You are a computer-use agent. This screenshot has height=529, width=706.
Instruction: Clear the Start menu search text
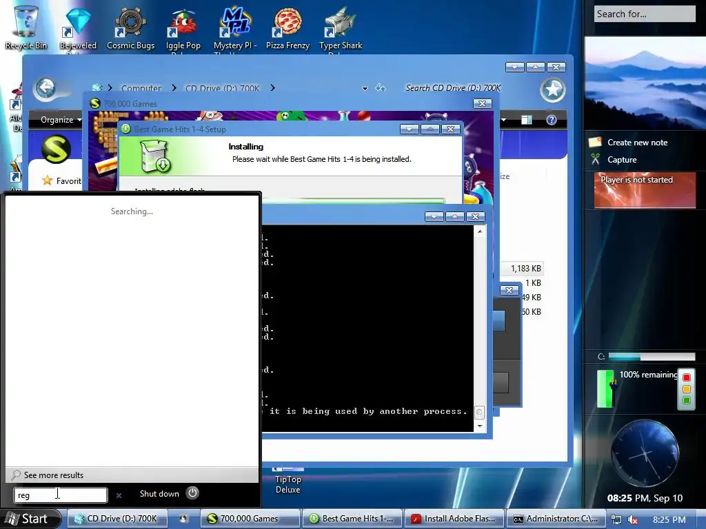click(119, 495)
